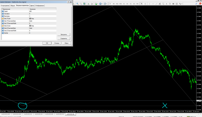This screenshot has height=117, width=202.
Task: Switch to M1 timeframe button
Action: pos(110,4)
